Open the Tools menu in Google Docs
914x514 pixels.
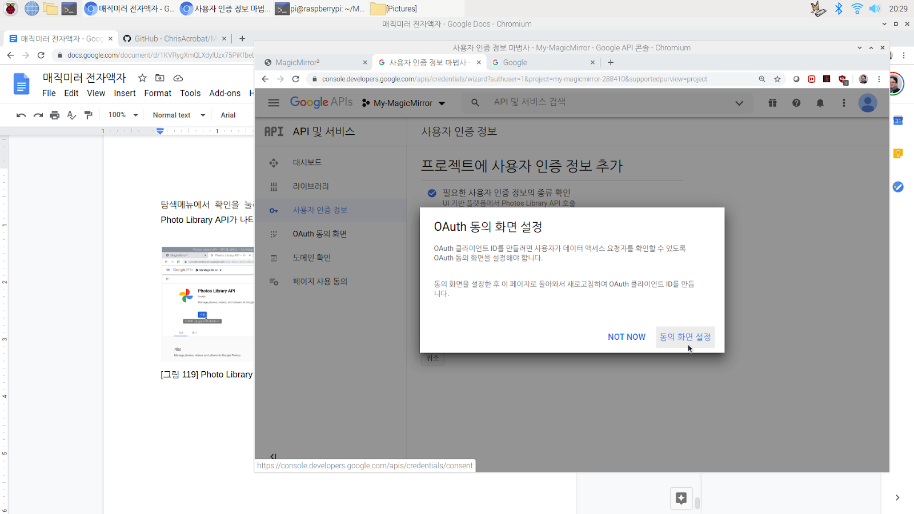(190, 93)
